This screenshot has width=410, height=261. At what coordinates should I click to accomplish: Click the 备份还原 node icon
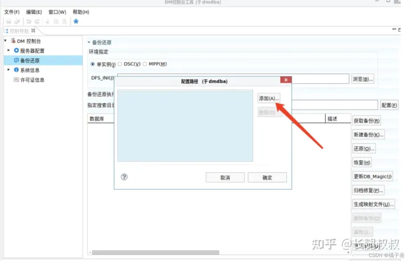16,60
